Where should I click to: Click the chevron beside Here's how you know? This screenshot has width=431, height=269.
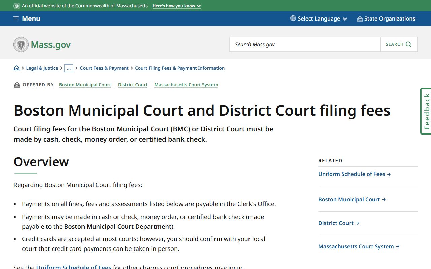point(199,6)
